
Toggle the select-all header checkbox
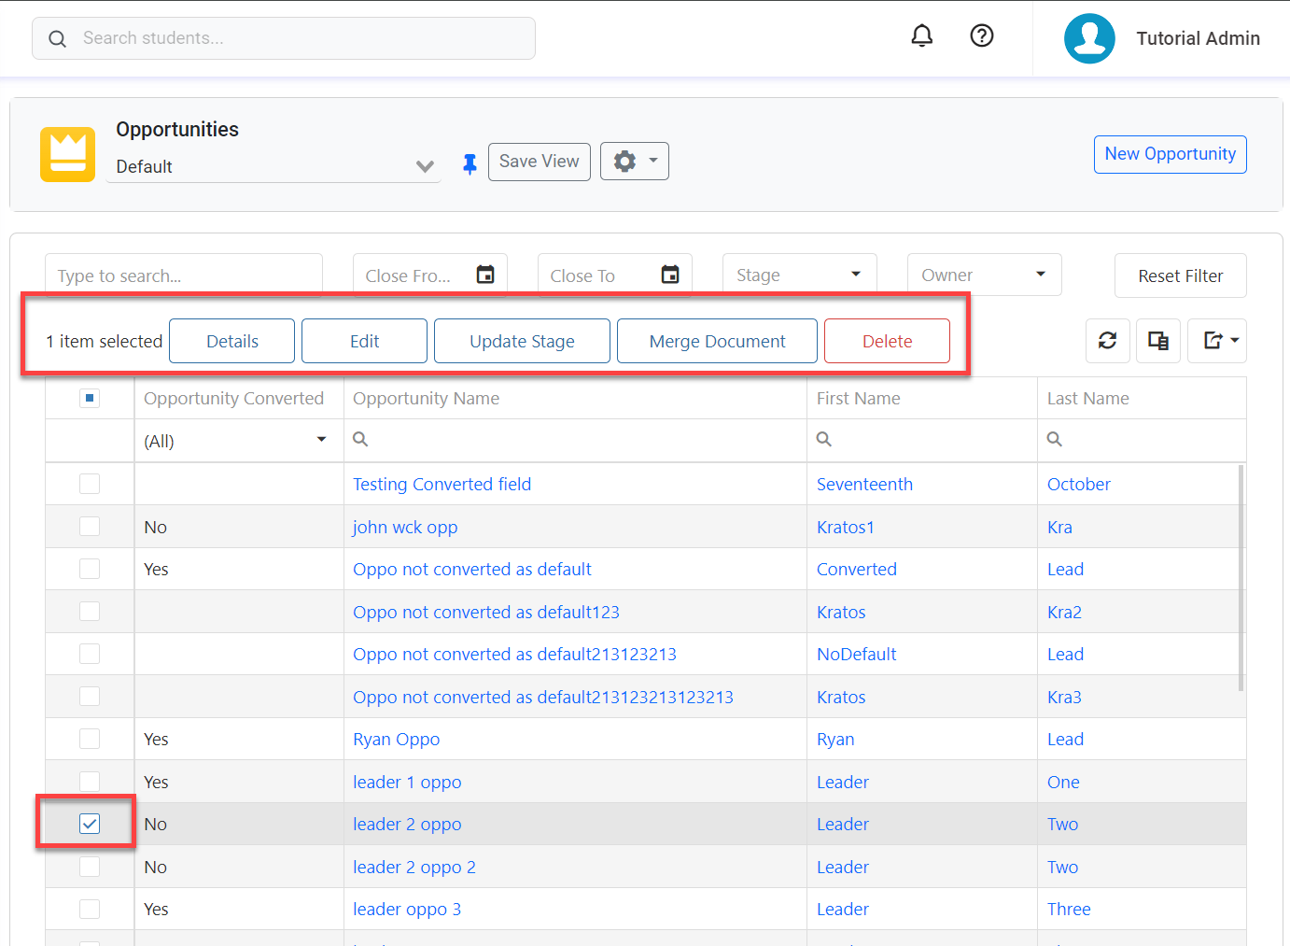[x=90, y=398]
